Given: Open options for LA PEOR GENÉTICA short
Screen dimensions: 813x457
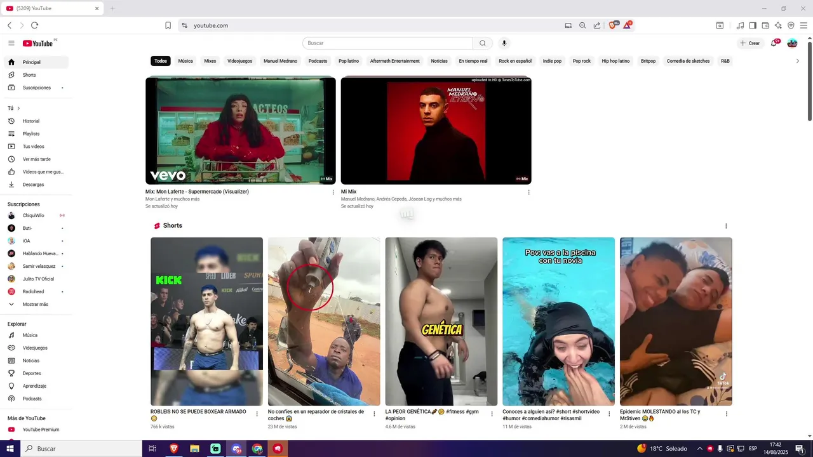Looking at the screenshot, I should pyautogui.click(x=492, y=414).
